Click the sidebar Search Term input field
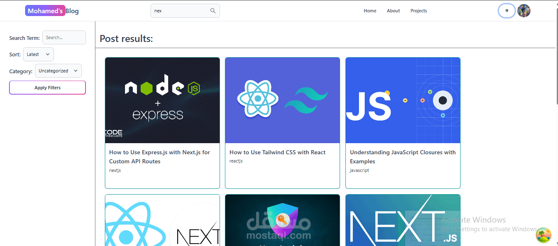The width and height of the screenshot is (558, 246). click(x=64, y=37)
